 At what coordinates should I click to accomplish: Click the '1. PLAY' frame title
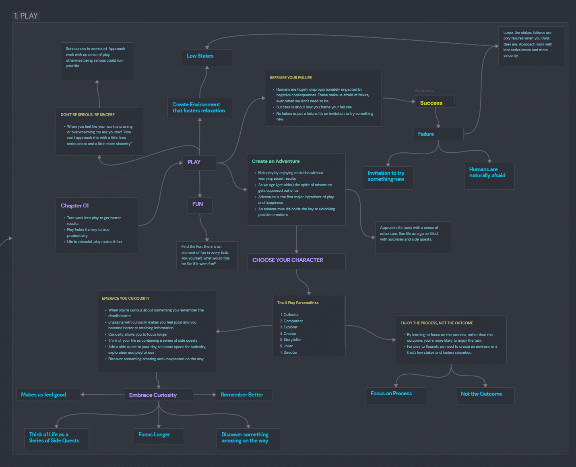pos(26,16)
